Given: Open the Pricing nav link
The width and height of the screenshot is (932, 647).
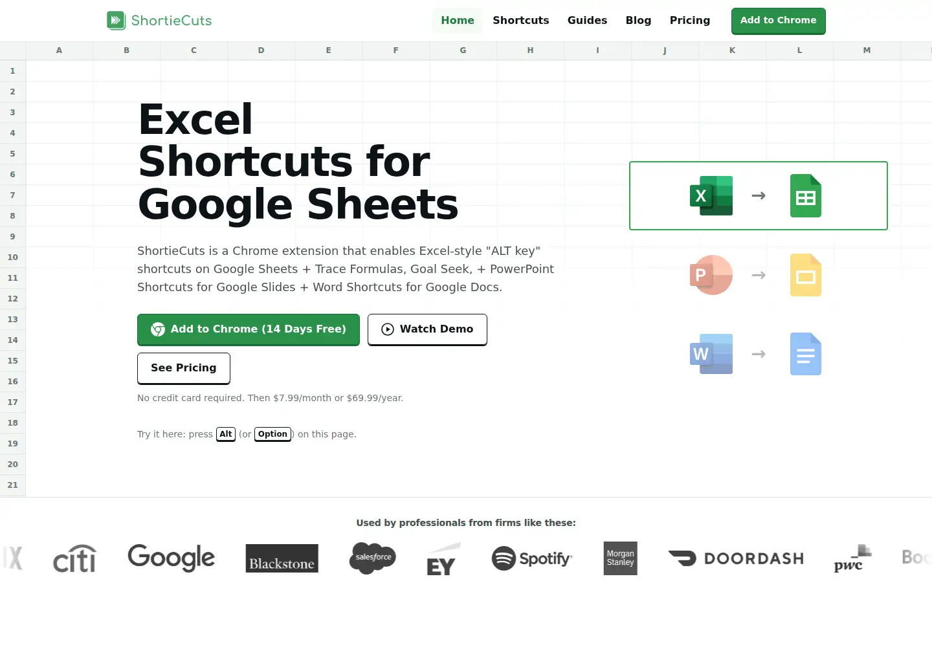Looking at the screenshot, I should 690,21.
